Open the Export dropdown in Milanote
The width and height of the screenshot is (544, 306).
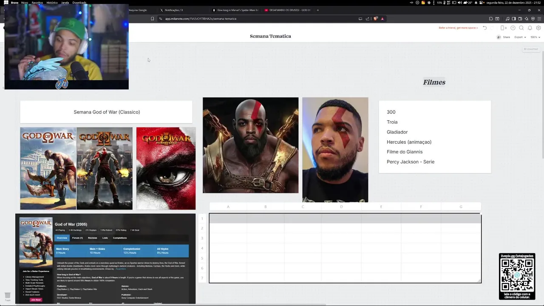coord(520,37)
